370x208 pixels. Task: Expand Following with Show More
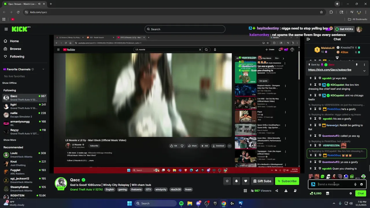click(10, 140)
